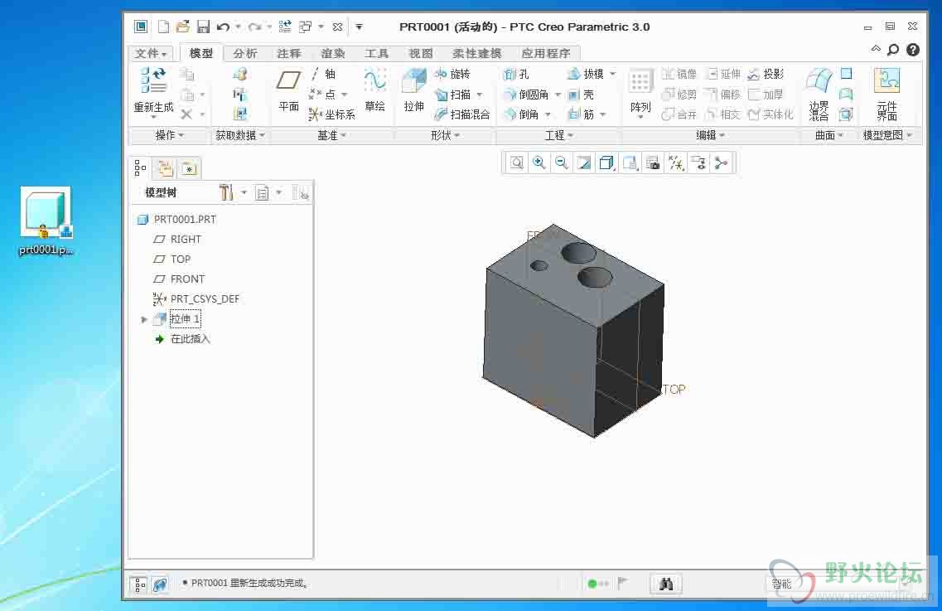Expand the Datum (基准) group

coord(332,135)
